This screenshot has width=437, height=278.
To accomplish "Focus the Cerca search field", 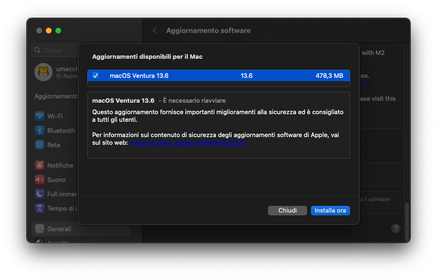I will point(54,50).
